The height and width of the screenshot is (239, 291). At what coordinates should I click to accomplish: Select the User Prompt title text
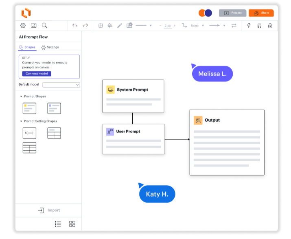[x=128, y=132]
